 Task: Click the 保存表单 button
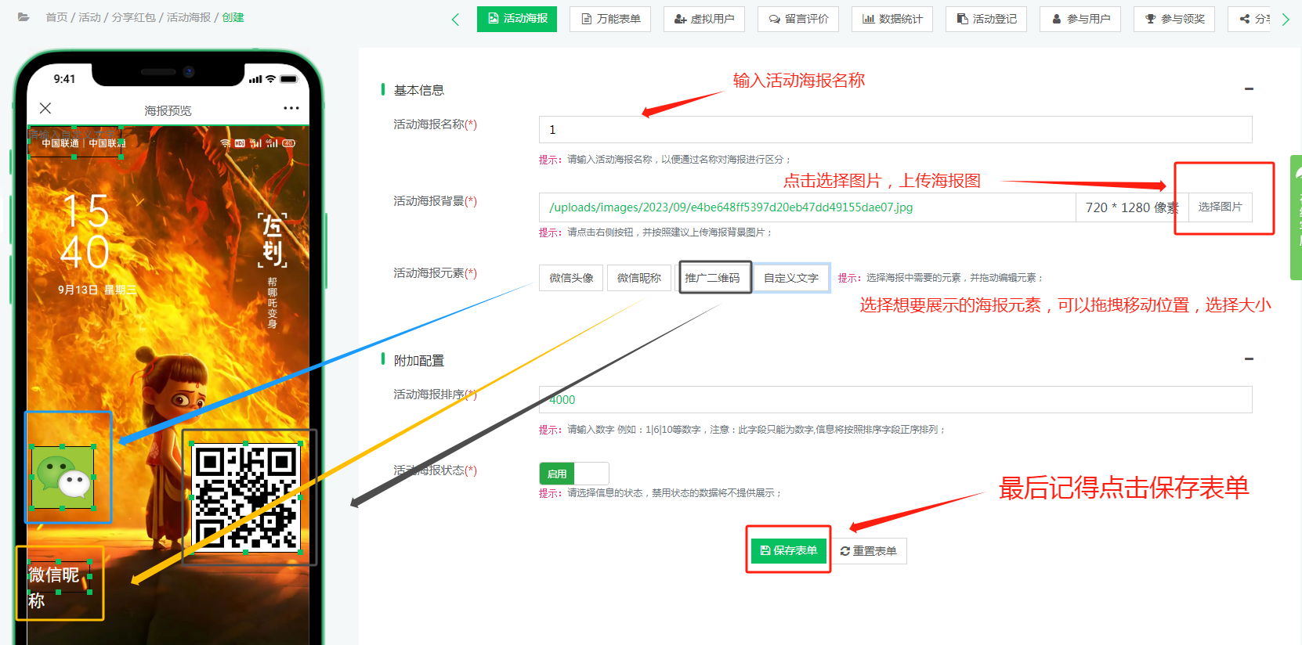tap(788, 551)
